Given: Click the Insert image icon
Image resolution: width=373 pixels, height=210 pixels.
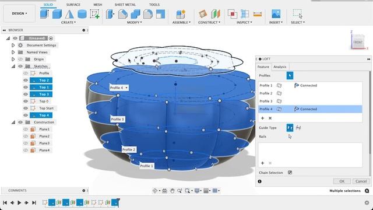Looking at the screenshot, I should click(276, 14).
